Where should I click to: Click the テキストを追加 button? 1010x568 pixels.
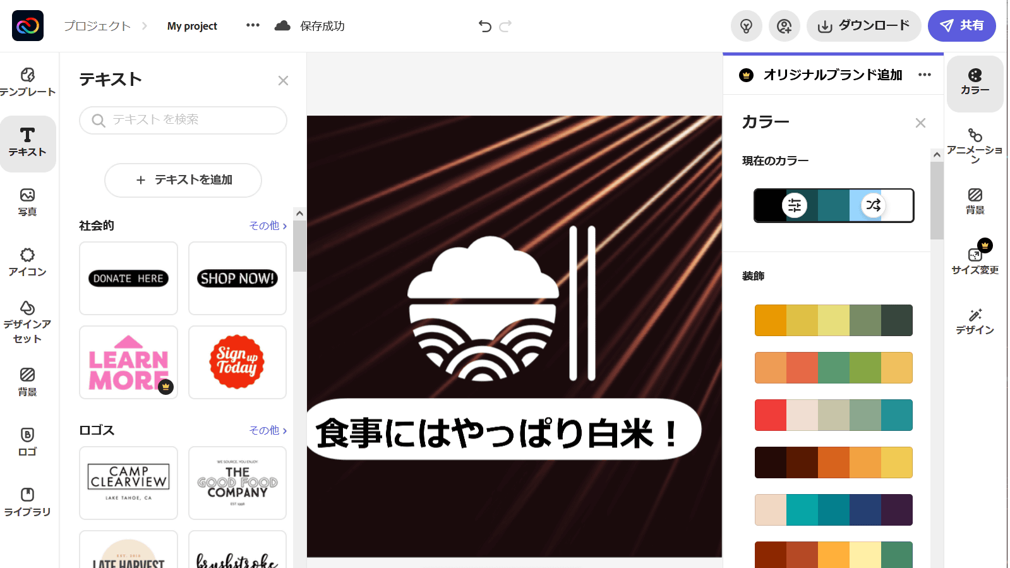(x=183, y=180)
